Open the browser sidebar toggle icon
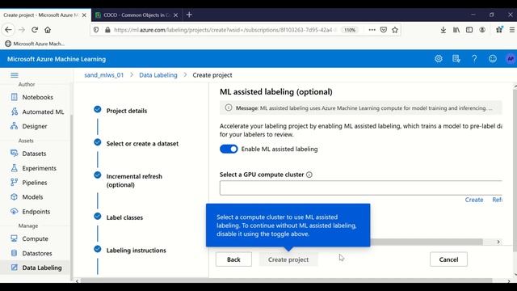 click(469, 30)
